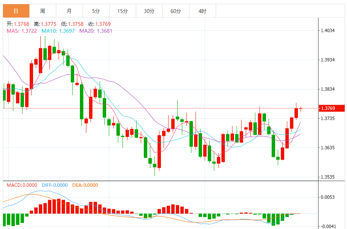
Task: Click the -0.0041 MACD axis label
Action: 328,226
